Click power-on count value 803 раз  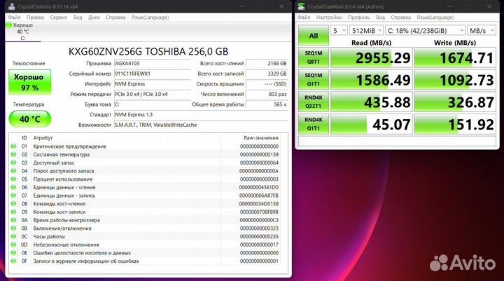point(267,95)
